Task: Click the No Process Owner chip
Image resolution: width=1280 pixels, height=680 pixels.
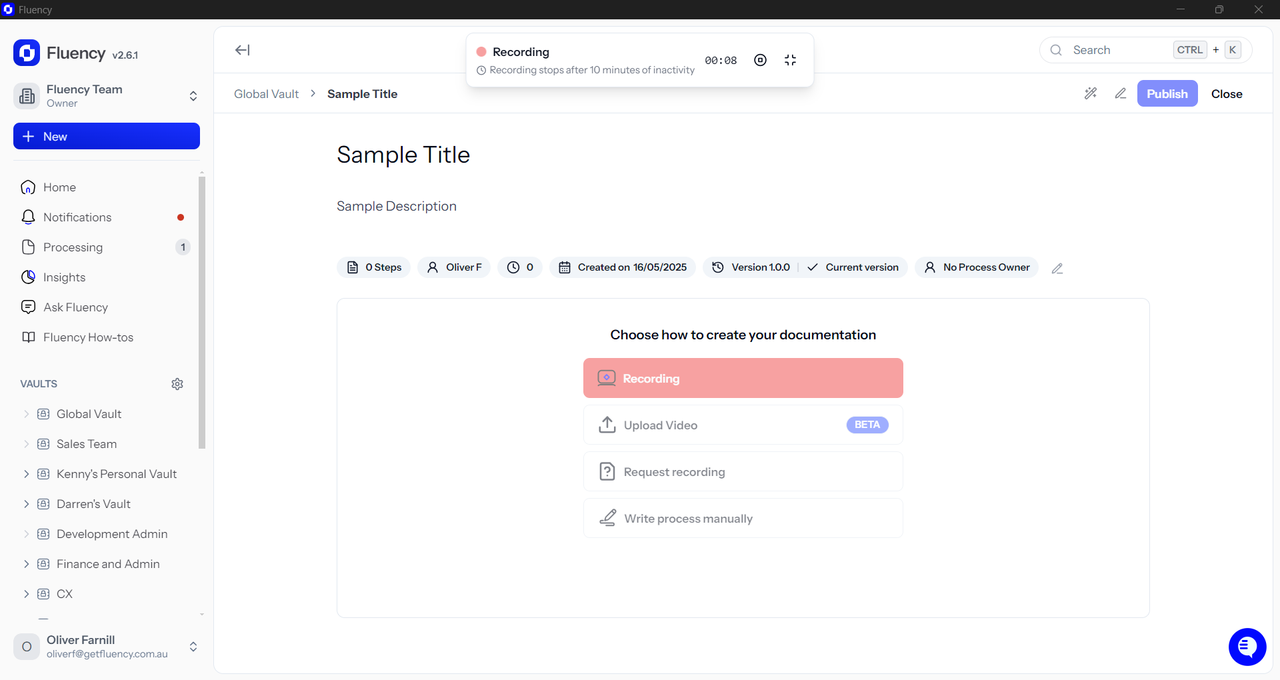Action: click(977, 267)
